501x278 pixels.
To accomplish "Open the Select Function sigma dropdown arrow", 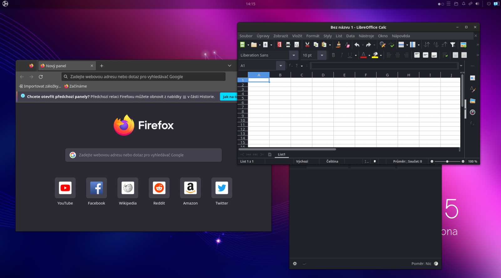I will click(302, 66).
